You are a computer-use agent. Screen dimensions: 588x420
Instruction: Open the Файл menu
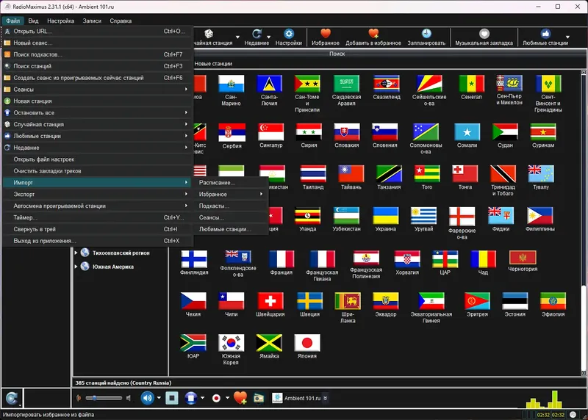tap(12, 21)
